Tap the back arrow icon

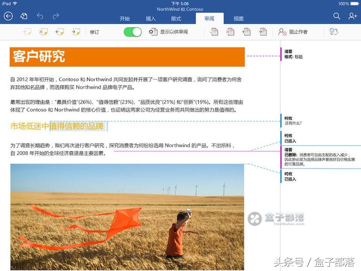[x=8, y=16]
